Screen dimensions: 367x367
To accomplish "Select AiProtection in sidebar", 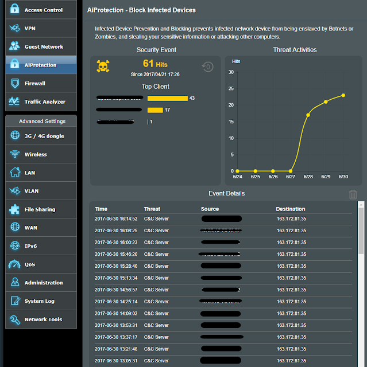I will coord(41,65).
